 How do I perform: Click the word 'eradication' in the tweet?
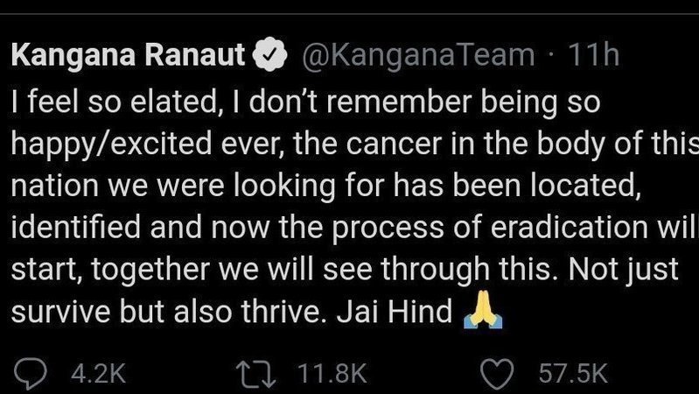[570, 227]
